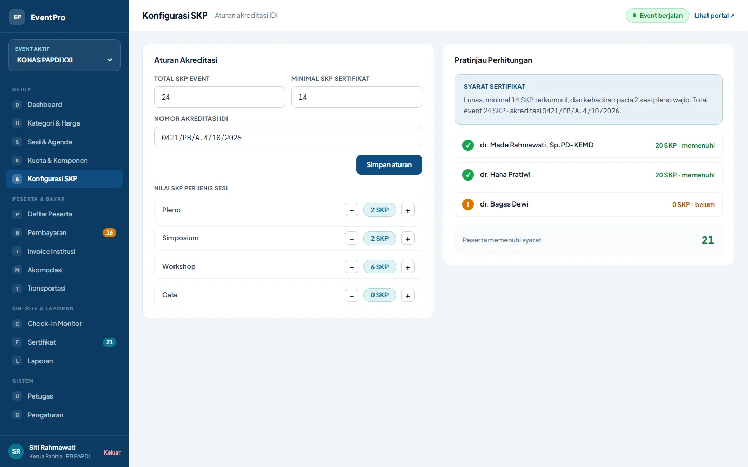Increase Simposium SKP value
748x467 pixels.
point(408,239)
